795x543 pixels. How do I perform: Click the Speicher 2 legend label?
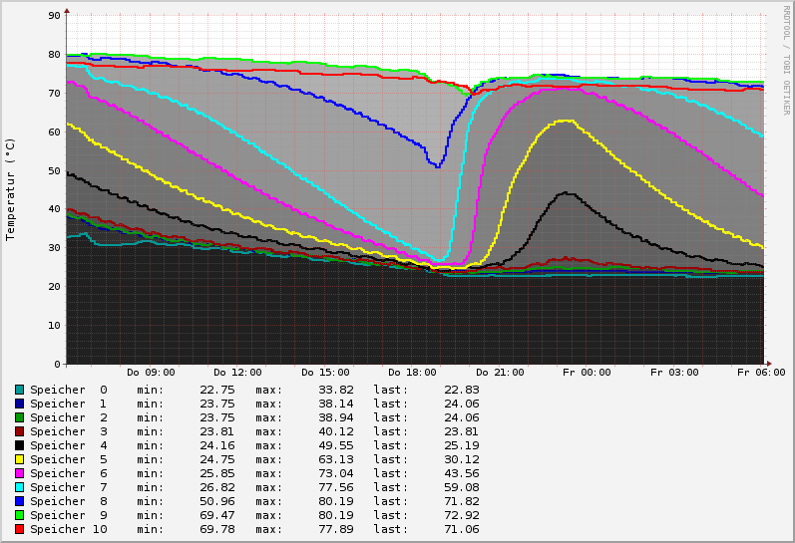click(68, 417)
